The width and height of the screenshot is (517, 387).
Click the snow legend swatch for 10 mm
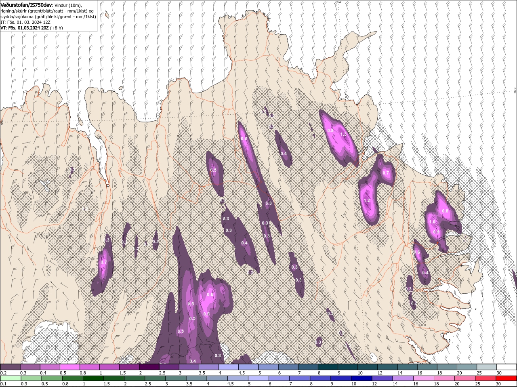coord(368,367)
